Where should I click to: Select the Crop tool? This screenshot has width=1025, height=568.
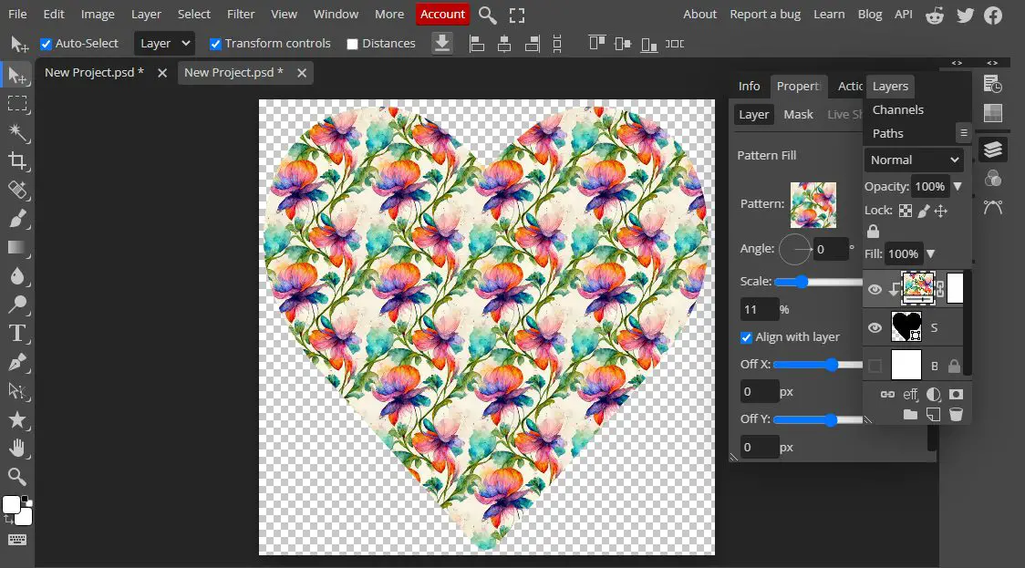tap(18, 161)
